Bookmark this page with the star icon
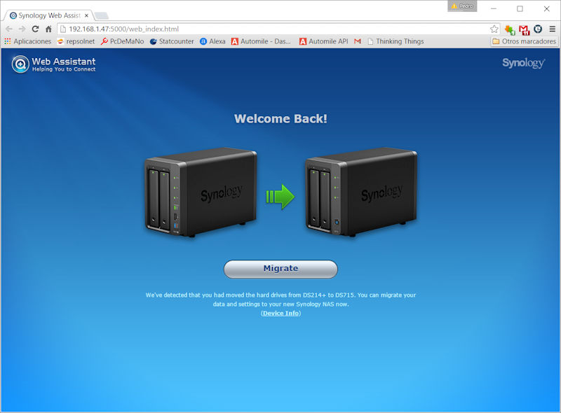This screenshot has width=561, height=413. (x=494, y=29)
